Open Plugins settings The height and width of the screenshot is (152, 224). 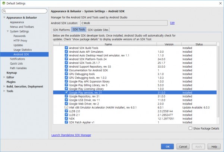tap(11, 82)
